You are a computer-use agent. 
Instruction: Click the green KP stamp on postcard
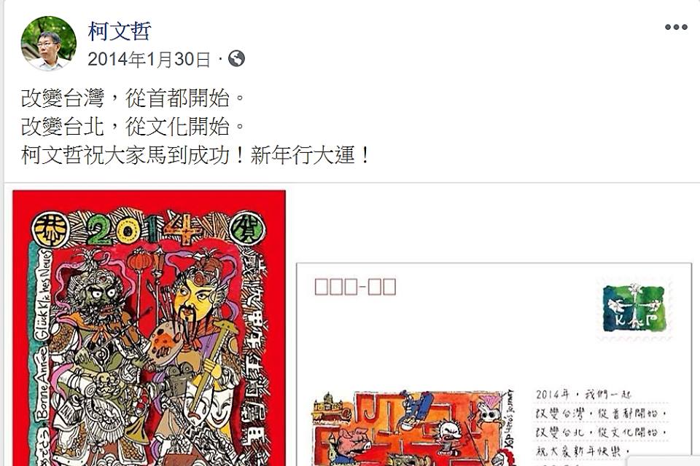634,309
